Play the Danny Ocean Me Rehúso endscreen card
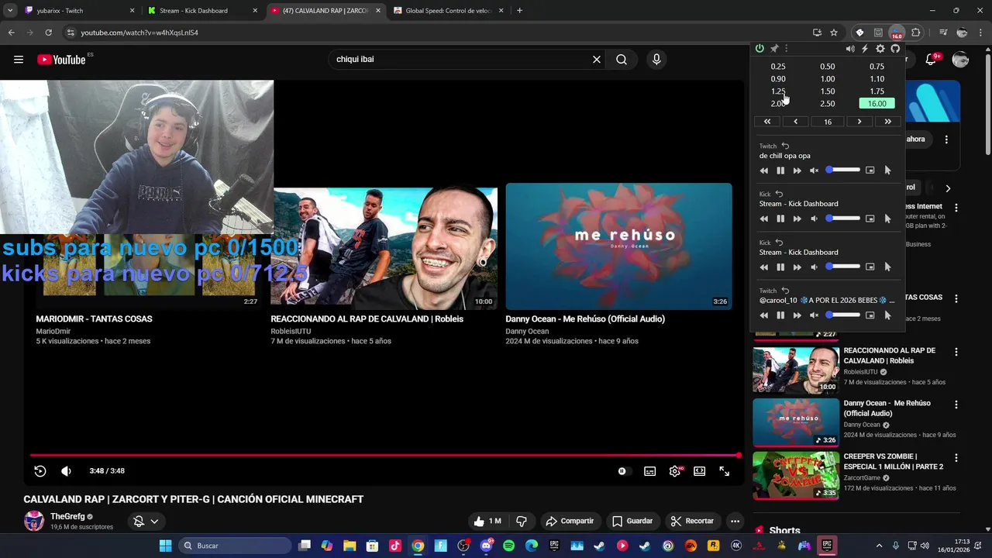The image size is (992, 558). (x=618, y=246)
